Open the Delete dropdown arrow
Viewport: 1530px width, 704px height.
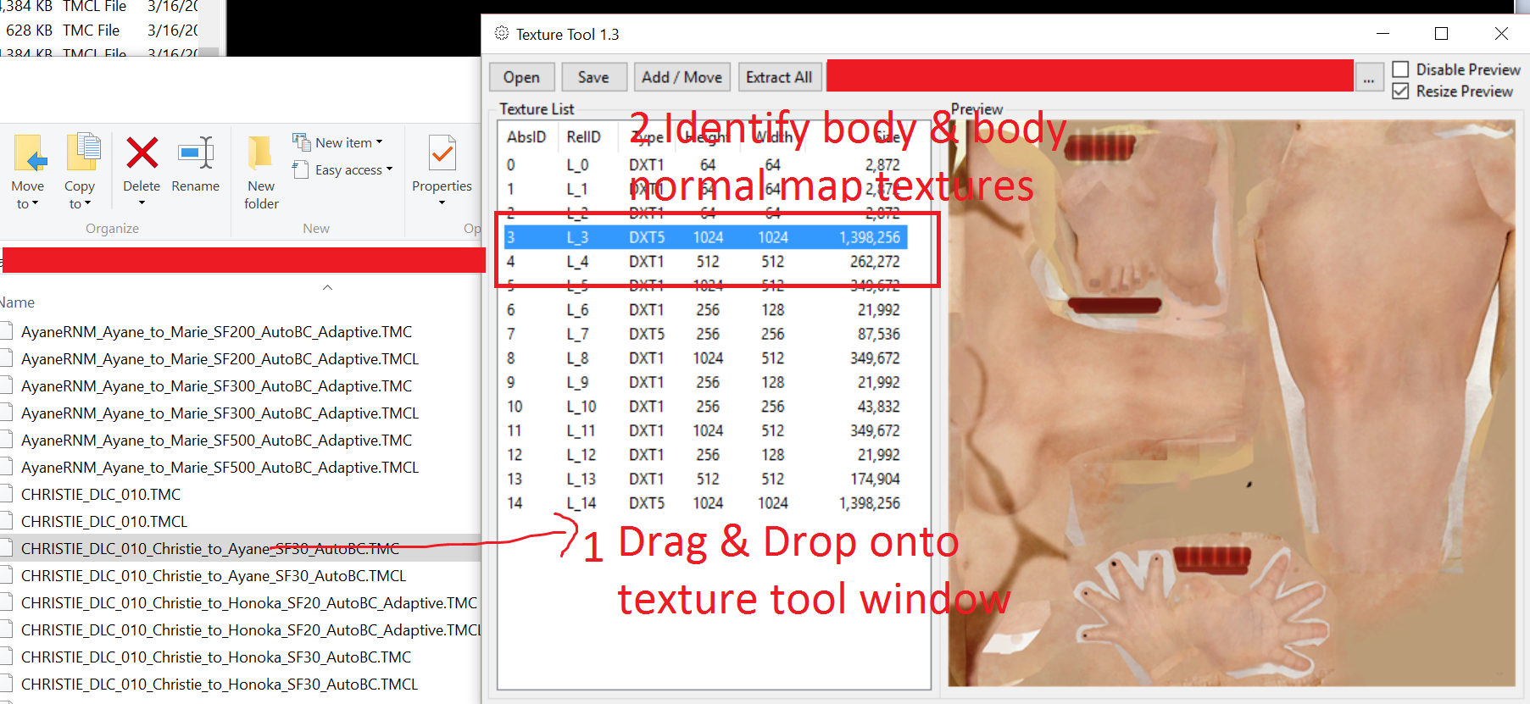point(142,203)
